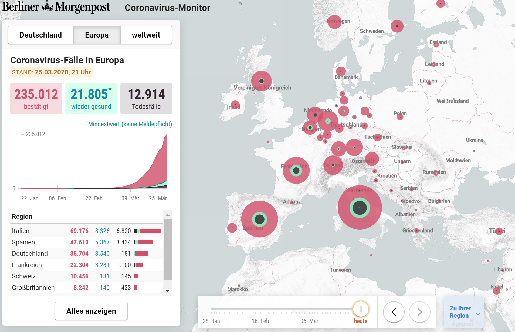515x332 pixels.
Task: Click the Berliner Morgenpost logo
Action: pyautogui.click(x=56, y=7)
